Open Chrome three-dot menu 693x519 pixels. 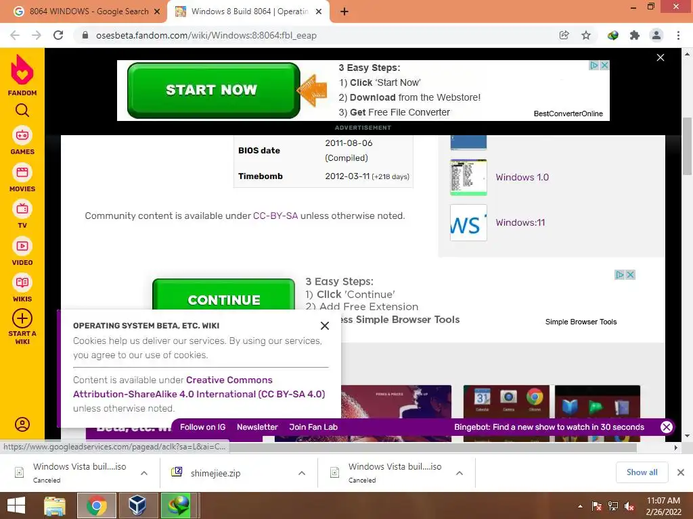click(678, 35)
